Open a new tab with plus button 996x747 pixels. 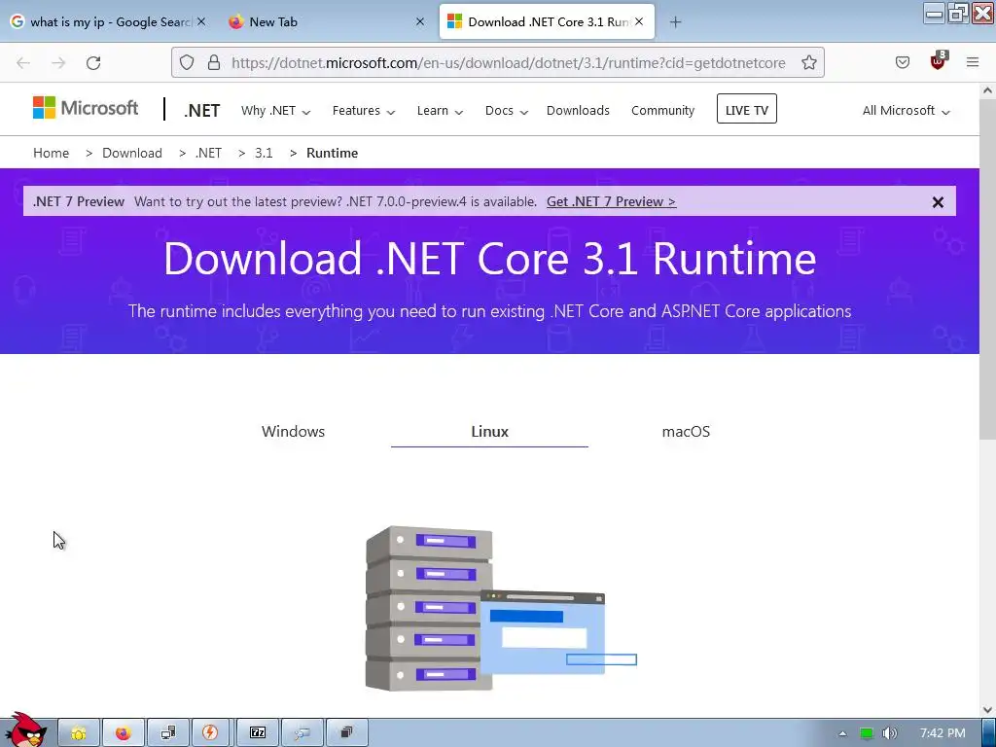[675, 22]
